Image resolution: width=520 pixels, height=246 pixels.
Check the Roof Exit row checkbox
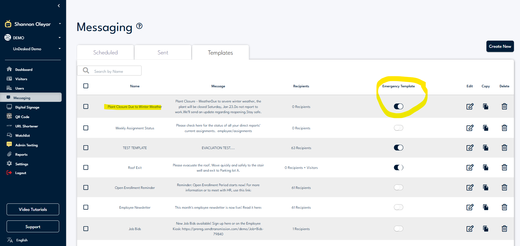[x=86, y=167]
